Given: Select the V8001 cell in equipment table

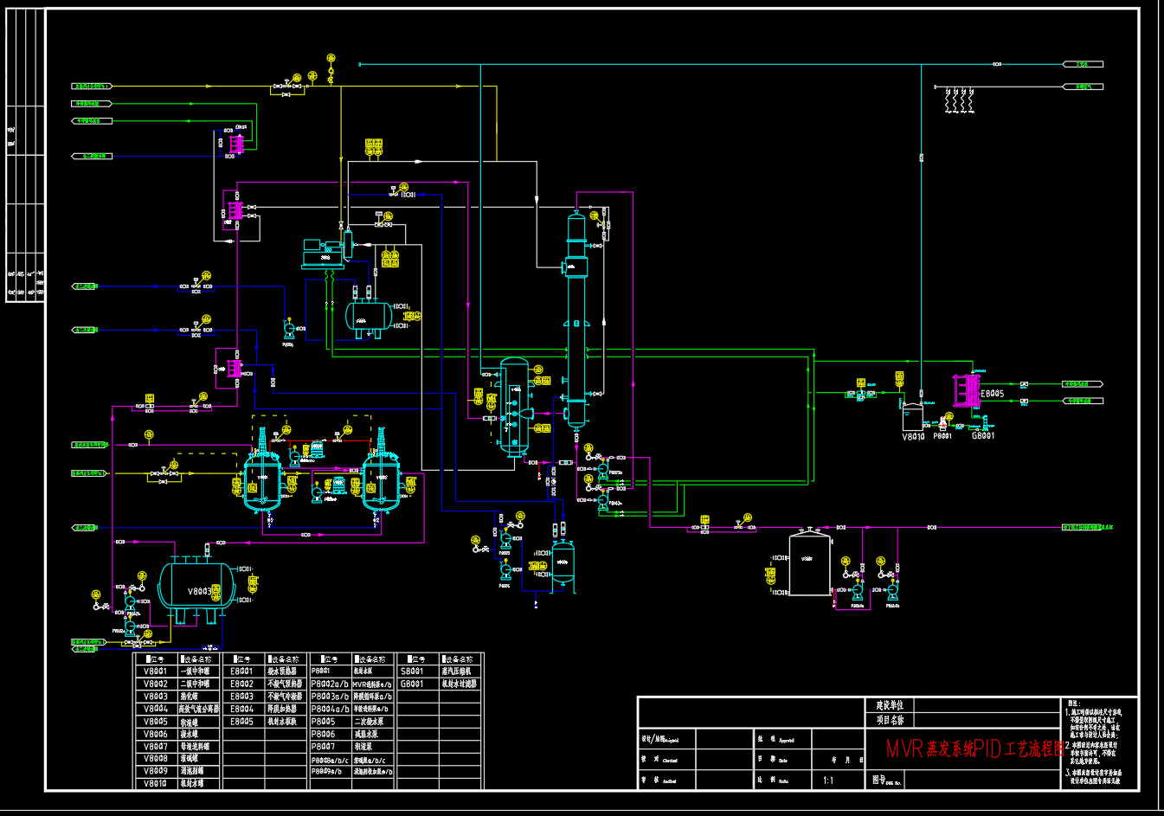Looking at the screenshot, I should (x=156, y=671).
